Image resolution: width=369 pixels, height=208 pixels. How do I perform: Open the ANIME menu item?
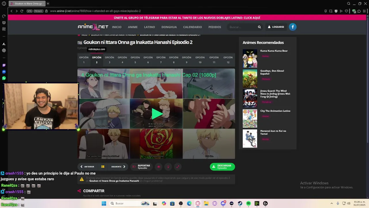click(133, 27)
